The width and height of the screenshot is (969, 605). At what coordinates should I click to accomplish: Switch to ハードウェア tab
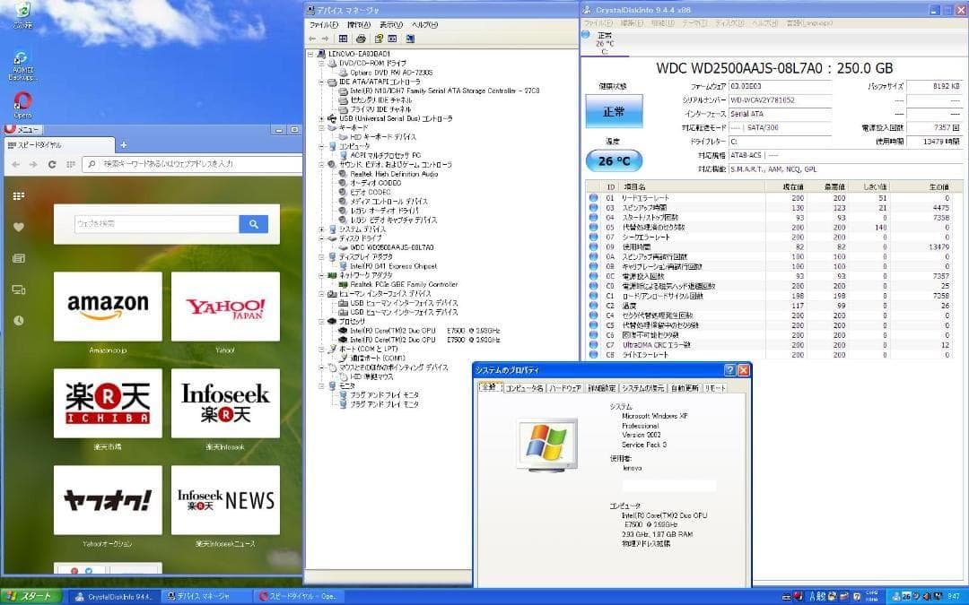point(565,388)
